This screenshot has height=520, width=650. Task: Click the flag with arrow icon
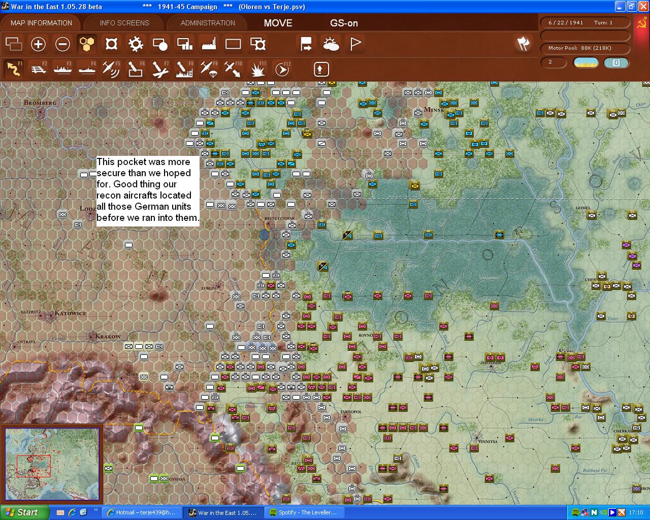coord(306,44)
